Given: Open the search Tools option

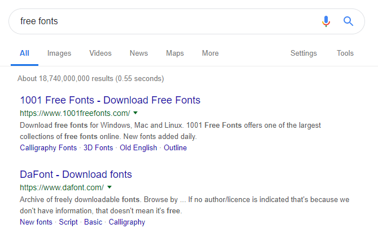Looking at the screenshot, I should pyautogui.click(x=345, y=53).
